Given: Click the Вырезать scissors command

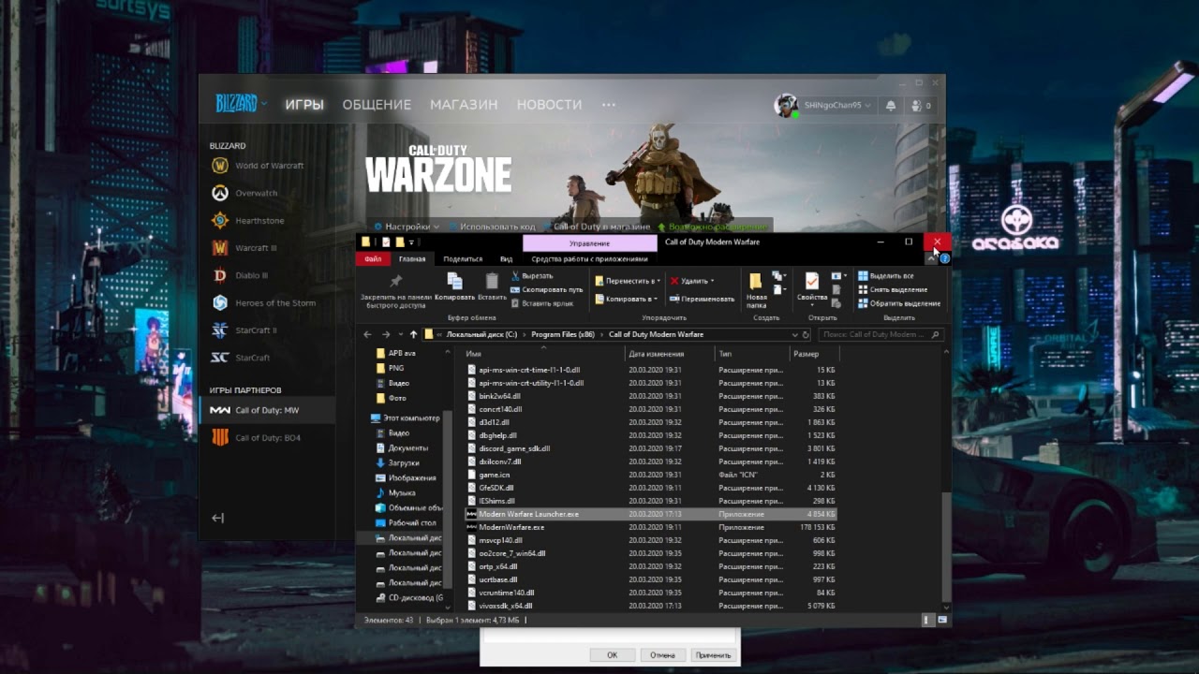Looking at the screenshot, I should [531, 276].
